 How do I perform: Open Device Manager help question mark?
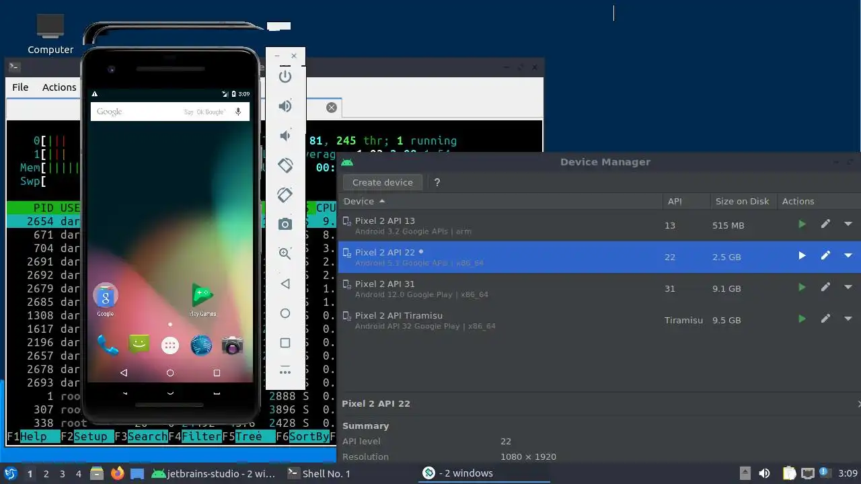(x=437, y=182)
